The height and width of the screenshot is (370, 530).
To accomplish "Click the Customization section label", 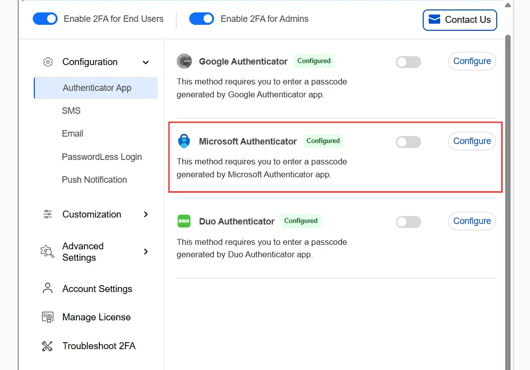I will point(91,214).
